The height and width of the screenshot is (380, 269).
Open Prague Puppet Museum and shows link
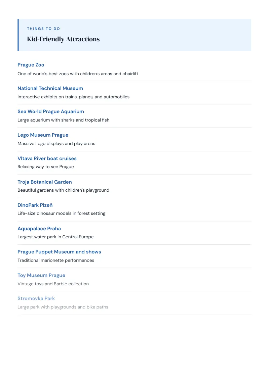(x=59, y=252)
